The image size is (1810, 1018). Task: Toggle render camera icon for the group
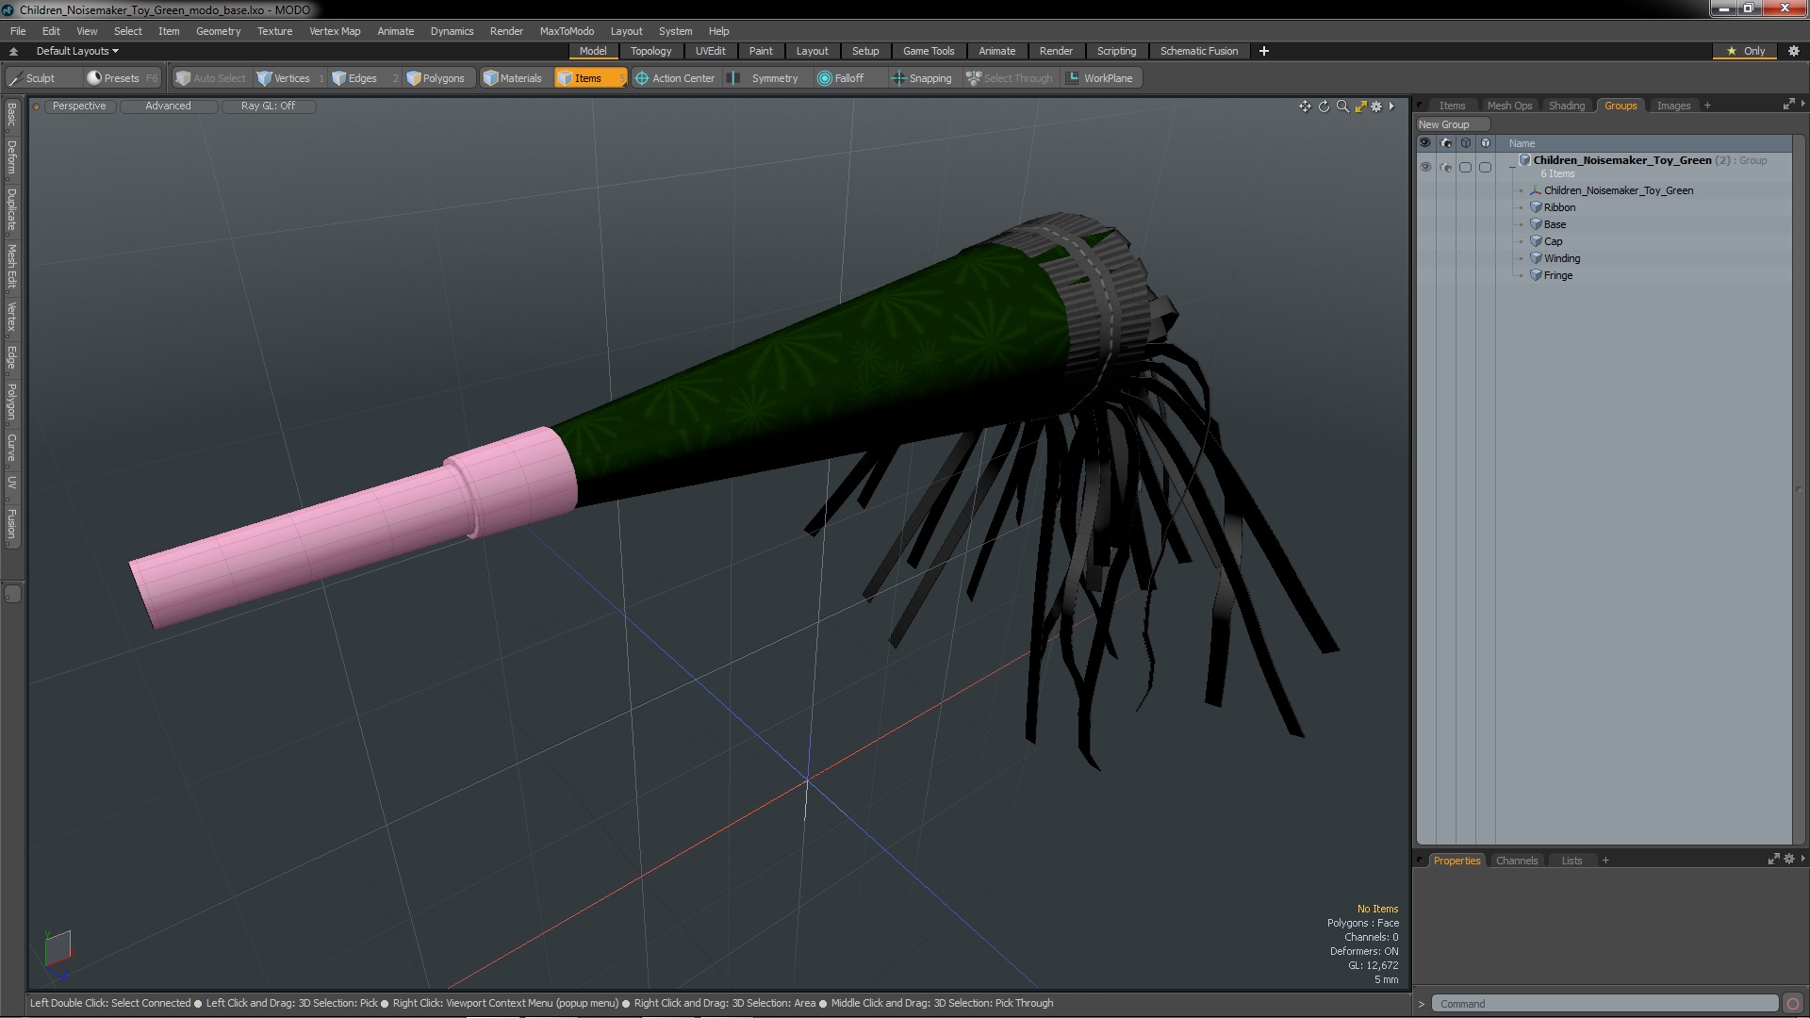tap(1446, 167)
